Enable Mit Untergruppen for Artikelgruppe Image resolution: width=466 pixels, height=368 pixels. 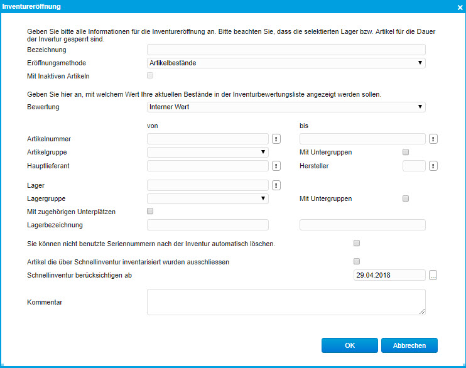point(406,152)
